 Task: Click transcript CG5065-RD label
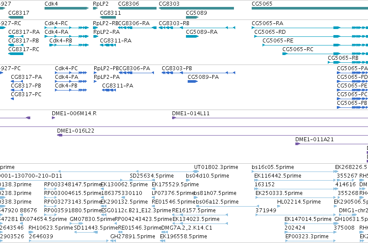tap(270, 32)
